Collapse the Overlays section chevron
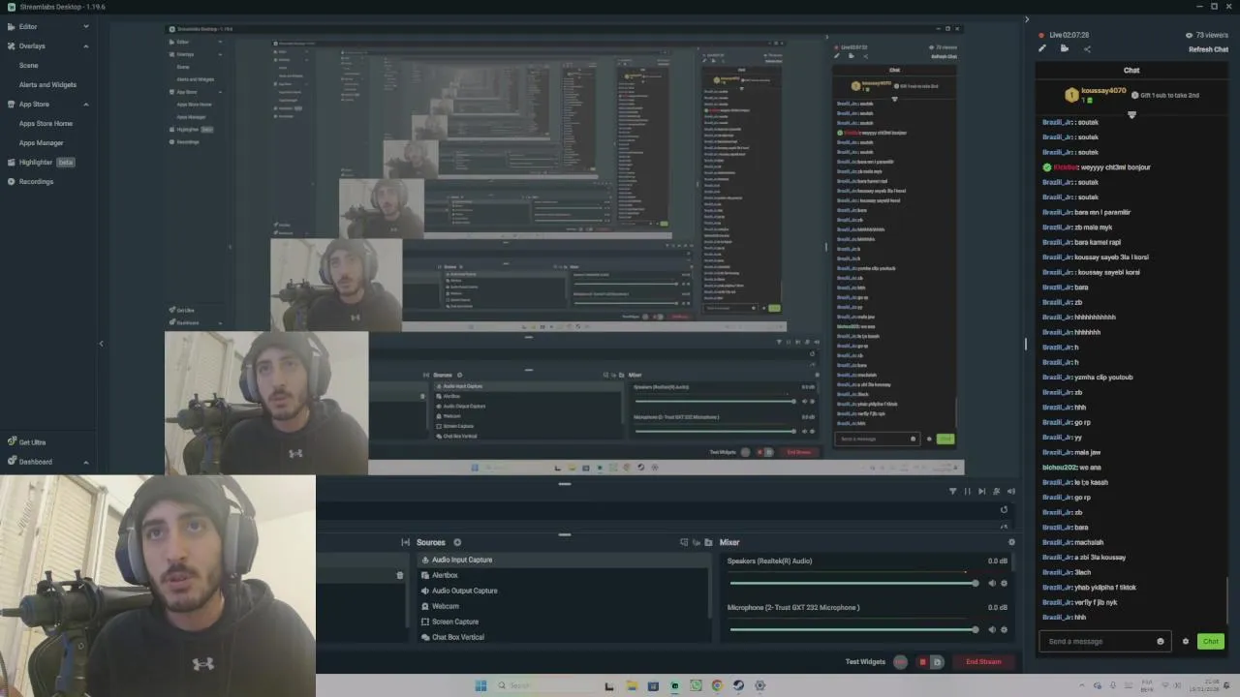The height and width of the screenshot is (697, 1240). pos(85,45)
